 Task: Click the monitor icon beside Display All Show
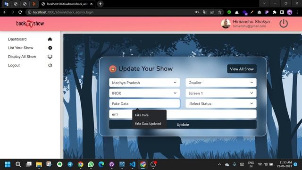click(x=50, y=57)
